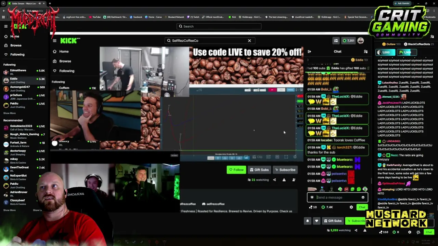This screenshot has height=246, width=438.
Task: Open outer chat settings gear
Action: click(x=410, y=232)
